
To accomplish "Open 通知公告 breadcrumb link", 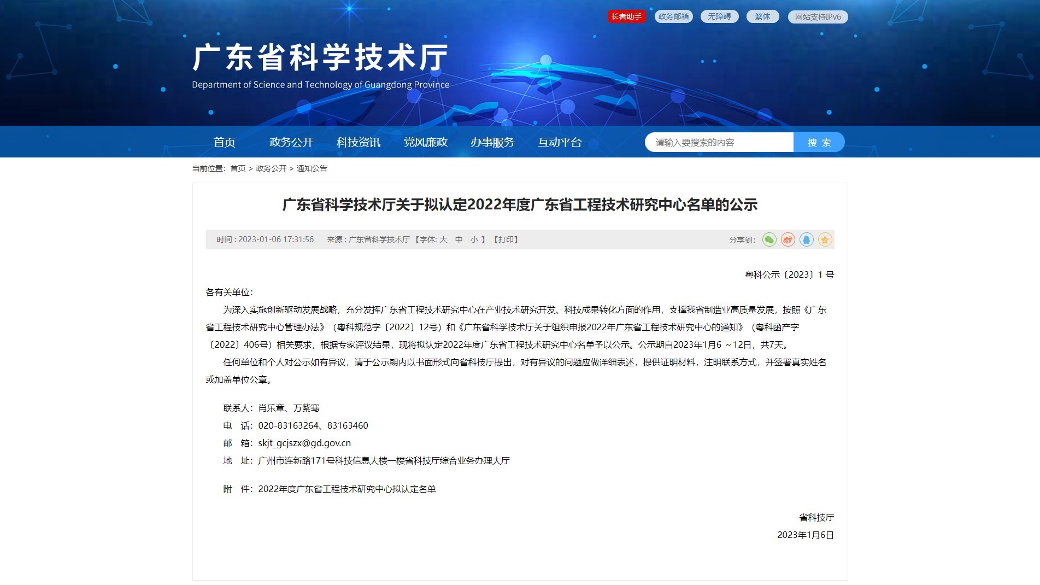I will pyautogui.click(x=312, y=168).
